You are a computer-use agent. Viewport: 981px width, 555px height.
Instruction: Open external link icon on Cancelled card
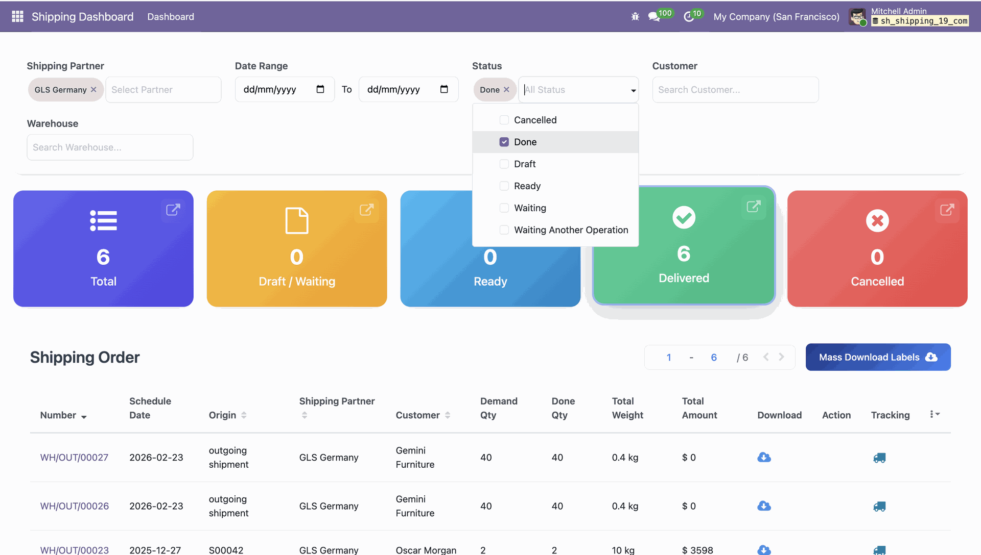point(947,210)
